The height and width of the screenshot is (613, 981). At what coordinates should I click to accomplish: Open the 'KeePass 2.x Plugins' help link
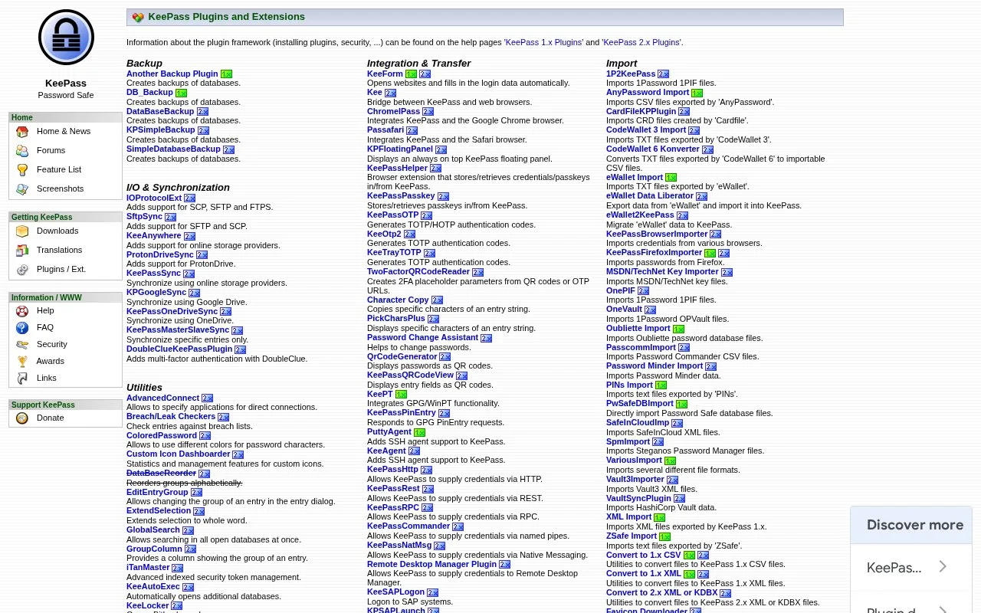(x=641, y=42)
